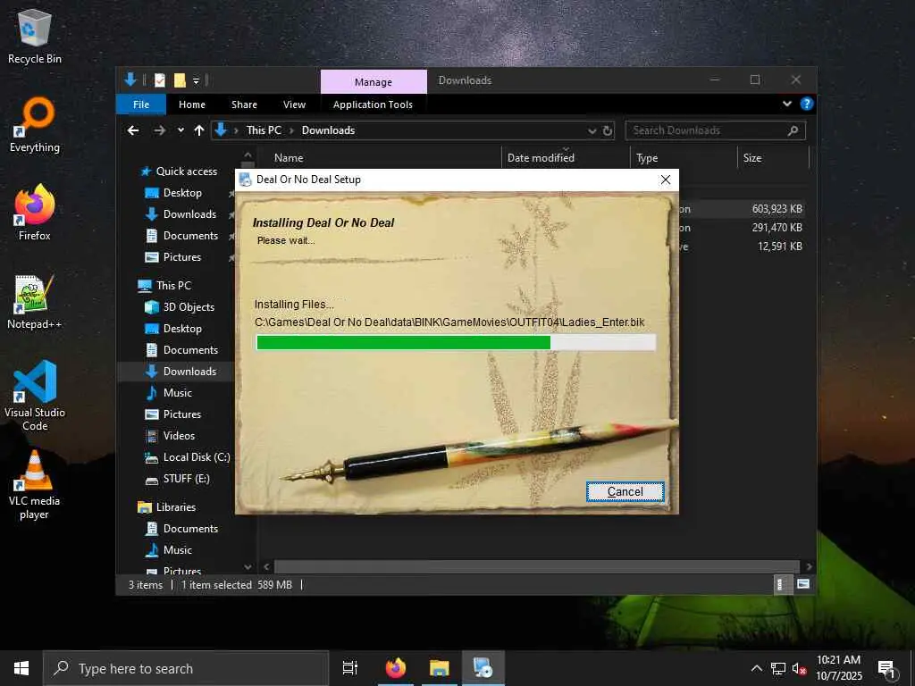915x686 pixels.
Task: Open the notification center icon
Action: pyautogui.click(x=886, y=668)
